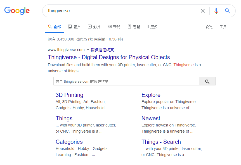This screenshot has width=241, height=165.
Task: Start voice search with microphone icon
Action: coord(216,11)
